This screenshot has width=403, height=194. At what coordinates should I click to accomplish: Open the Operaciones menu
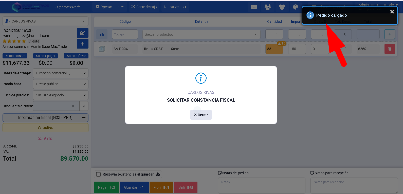pyautogui.click(x=109, y=7)
